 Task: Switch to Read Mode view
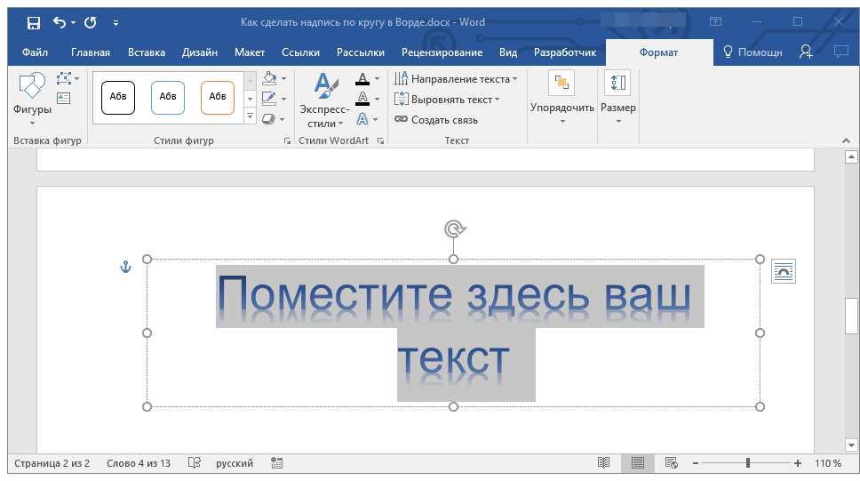(x=604, y=463)
